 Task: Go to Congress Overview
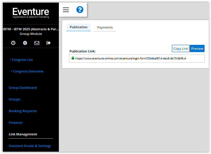[x=28, y=71]
